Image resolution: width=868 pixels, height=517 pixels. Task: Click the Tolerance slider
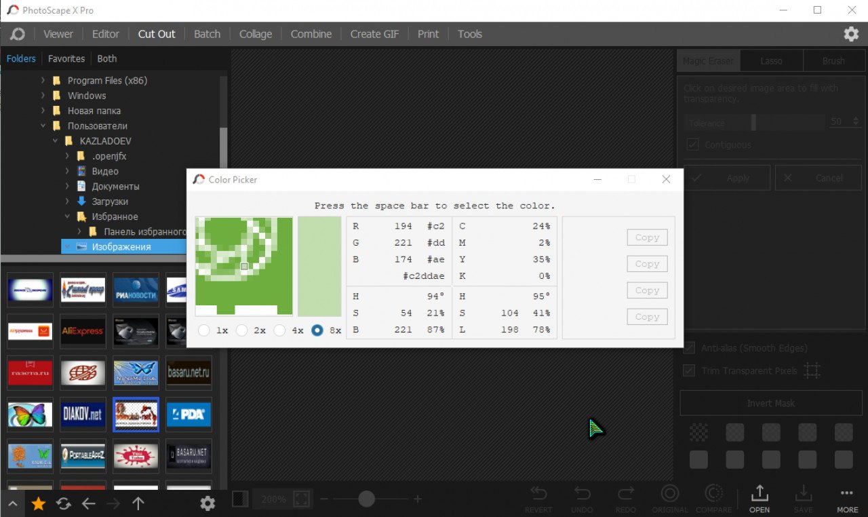click(x=754, y=122)
